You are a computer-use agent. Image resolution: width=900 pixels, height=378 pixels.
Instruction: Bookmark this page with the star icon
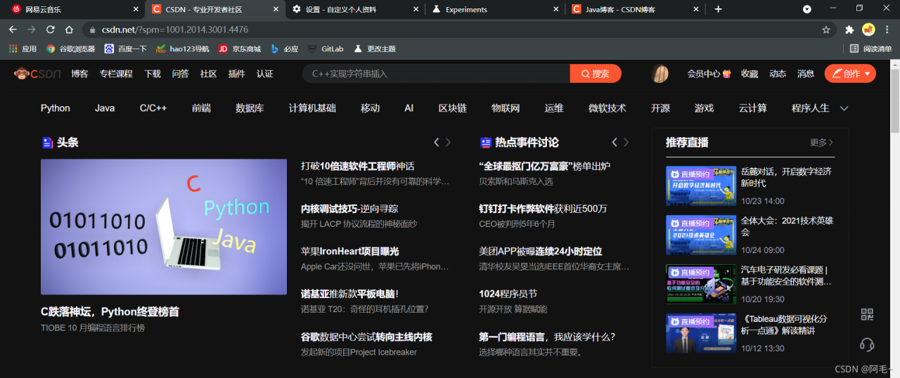point(826,30)
